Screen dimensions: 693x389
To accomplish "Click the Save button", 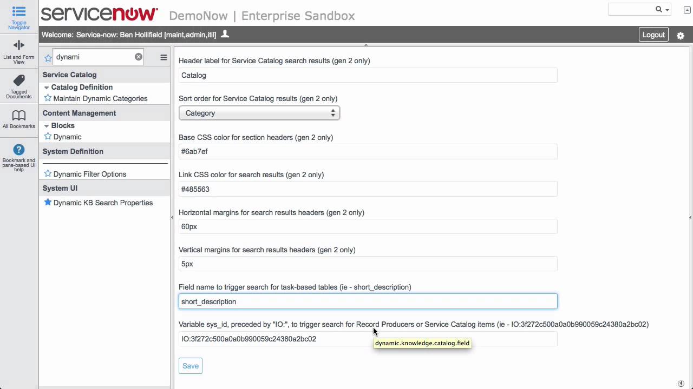I will 190,366.
